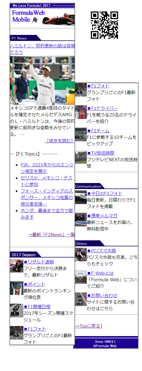This screenshot has width=142, height=371.
Task: Open FIA 2021 engine regulations topic link
Action: 47,168
